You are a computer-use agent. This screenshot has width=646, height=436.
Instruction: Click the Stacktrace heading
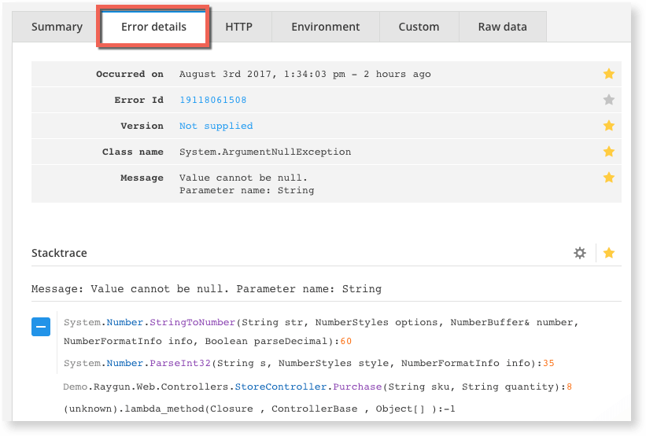pos(59,253)
